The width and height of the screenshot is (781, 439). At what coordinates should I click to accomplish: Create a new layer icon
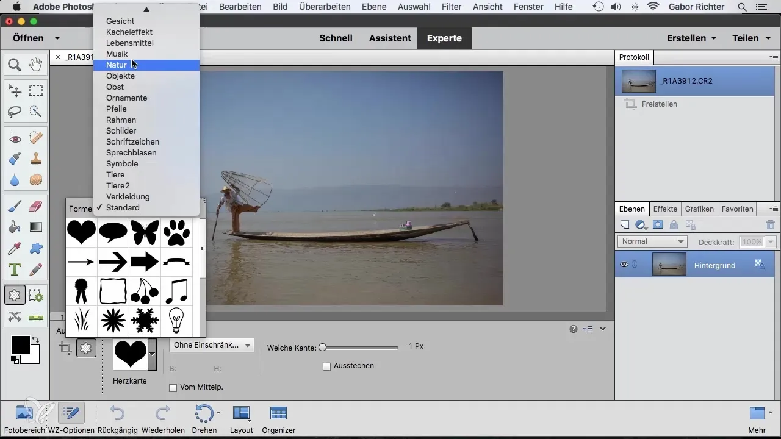[x=624, y=225]
